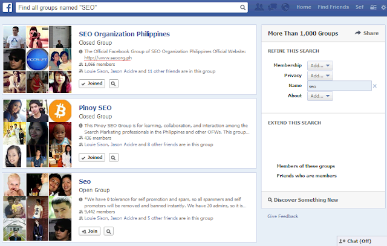Open Find Friends in top bar
The image size is (387, 246).
[333, 7]
